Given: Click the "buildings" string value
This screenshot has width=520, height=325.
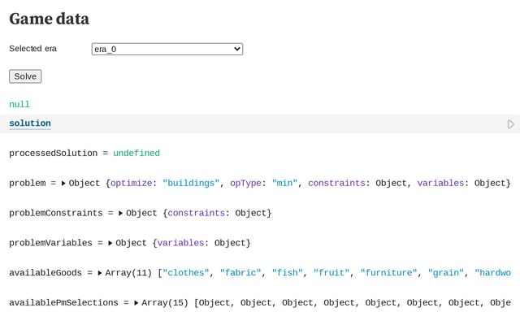Looking at the screenshot, I should (192, 184).
